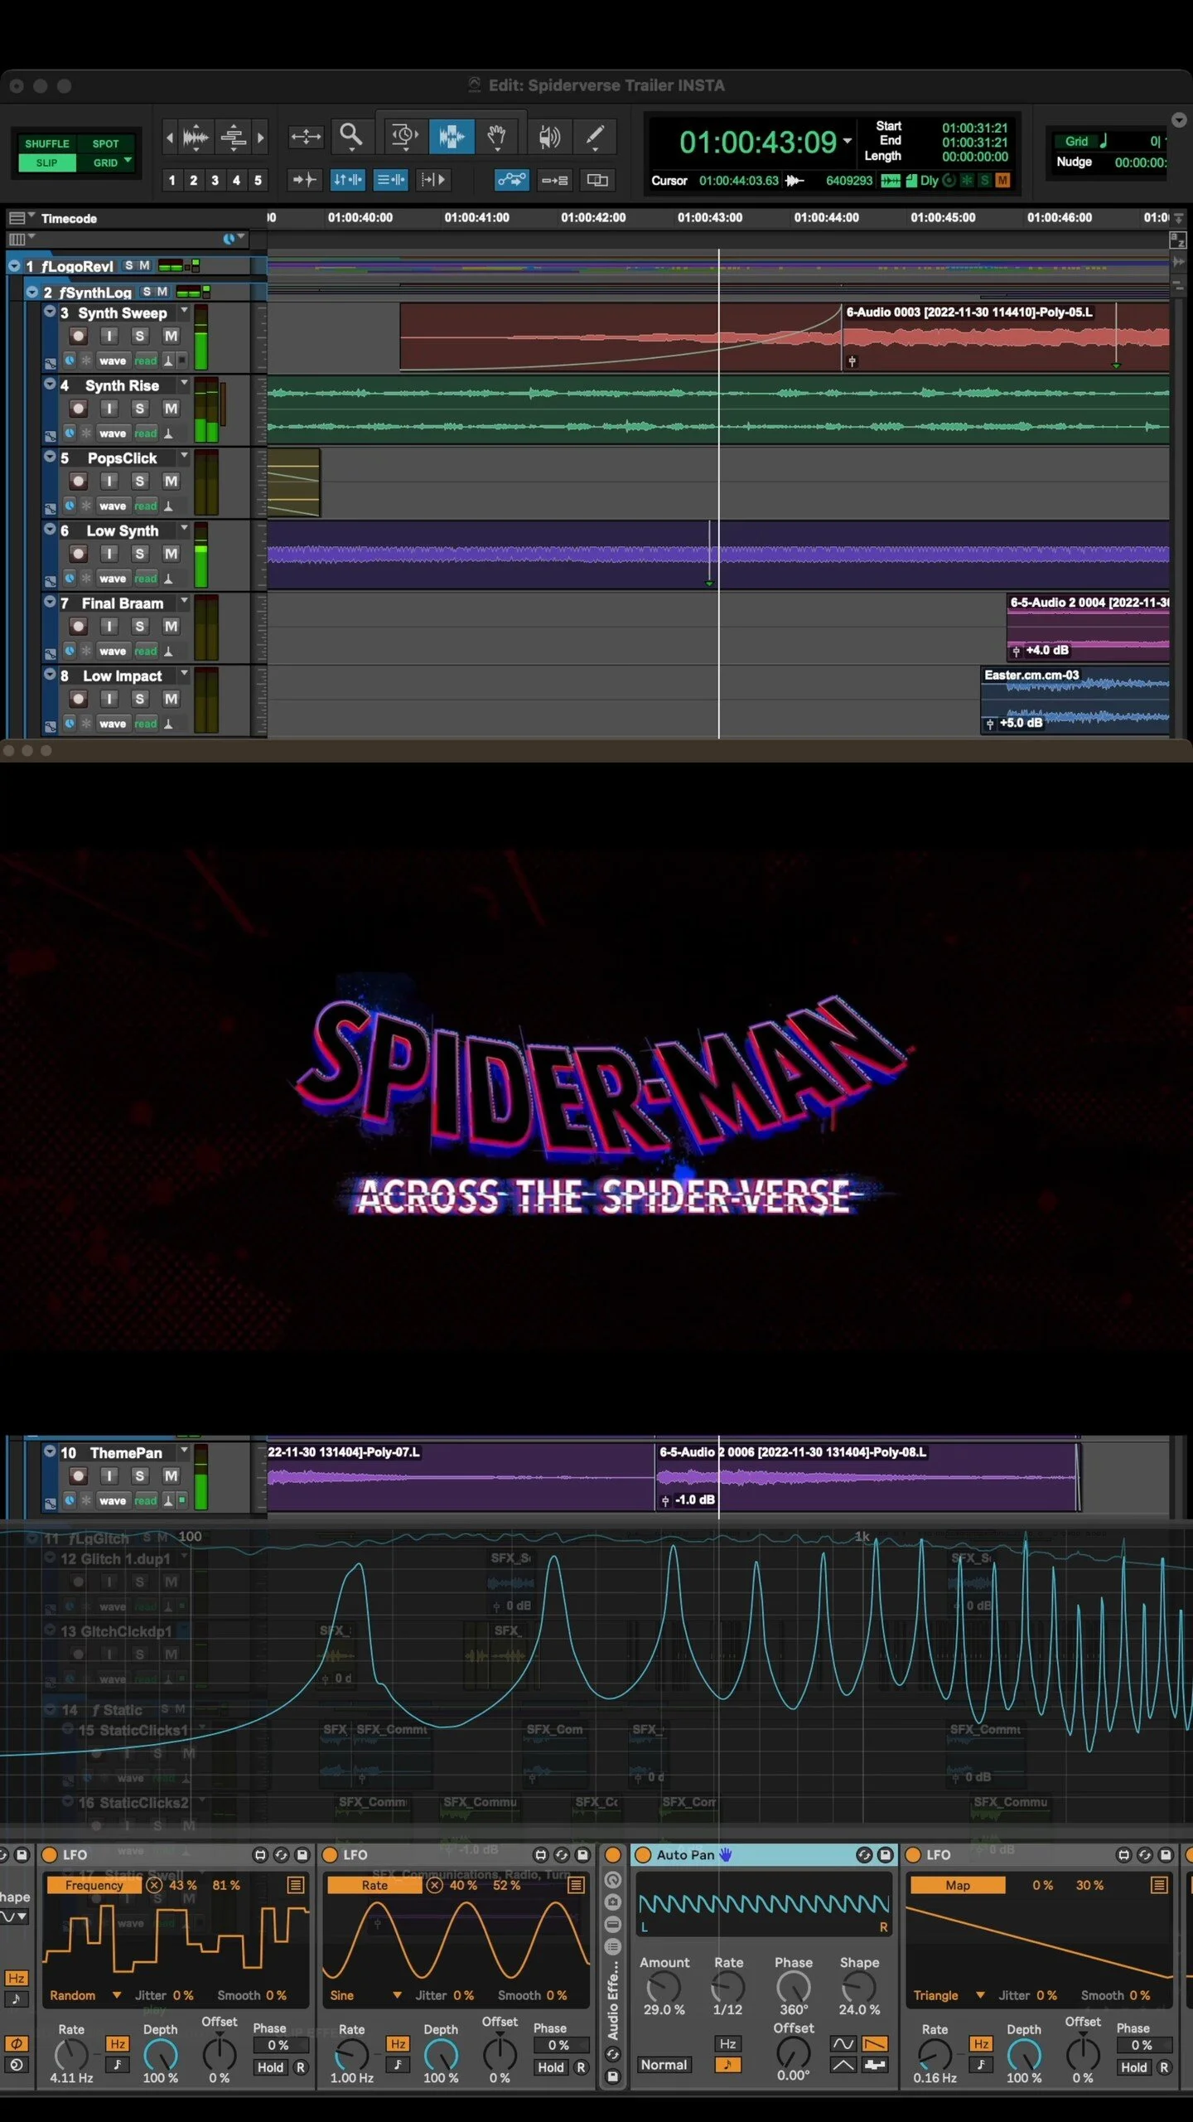The width and height of the screenshot is (1193, 2122).
Task: Adjust Depth knob on Frequency LFO
Action: pyautogui.click(x=161, y=2054)
